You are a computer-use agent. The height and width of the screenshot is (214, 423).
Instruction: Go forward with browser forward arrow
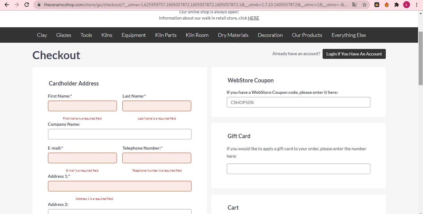17,5
